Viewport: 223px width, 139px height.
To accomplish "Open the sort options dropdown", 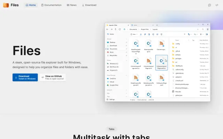I will (x=196, y=34).
